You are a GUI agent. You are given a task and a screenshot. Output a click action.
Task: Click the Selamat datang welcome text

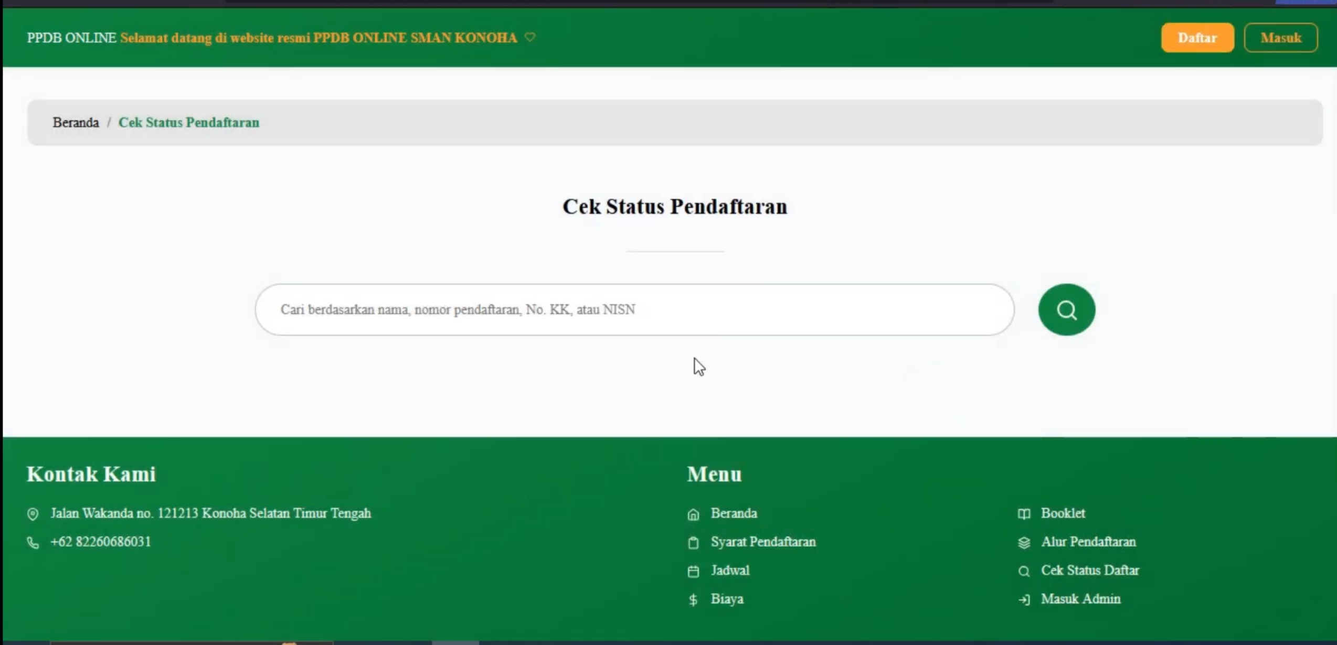coord(319,38)
